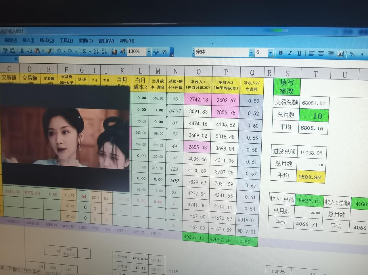This screenshot has height=275, width=368.
Task: Center text with the align center icon
Action: (x=321, y=54)
